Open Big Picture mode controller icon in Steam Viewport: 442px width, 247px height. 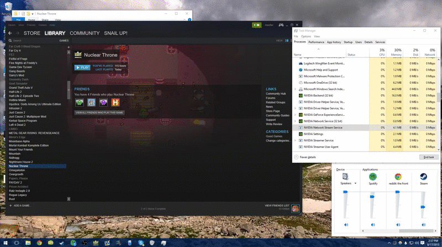tap(281, 25)
